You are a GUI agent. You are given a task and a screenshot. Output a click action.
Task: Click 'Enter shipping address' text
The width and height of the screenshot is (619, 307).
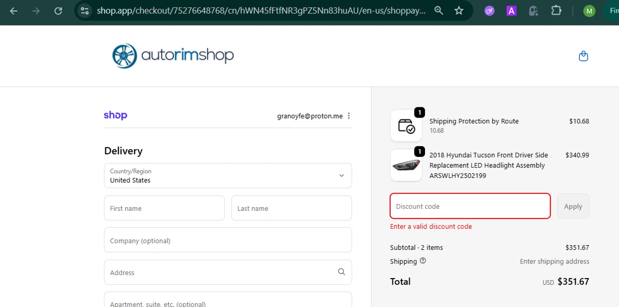point(555,261)
